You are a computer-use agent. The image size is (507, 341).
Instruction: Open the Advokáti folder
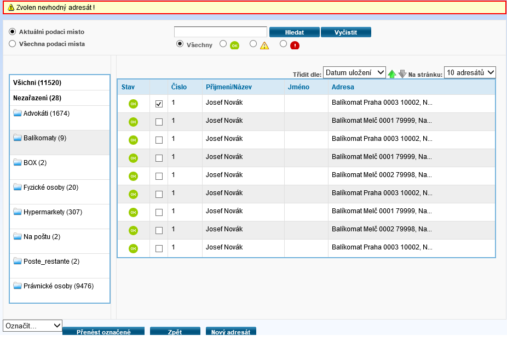(x=46, y=113)
